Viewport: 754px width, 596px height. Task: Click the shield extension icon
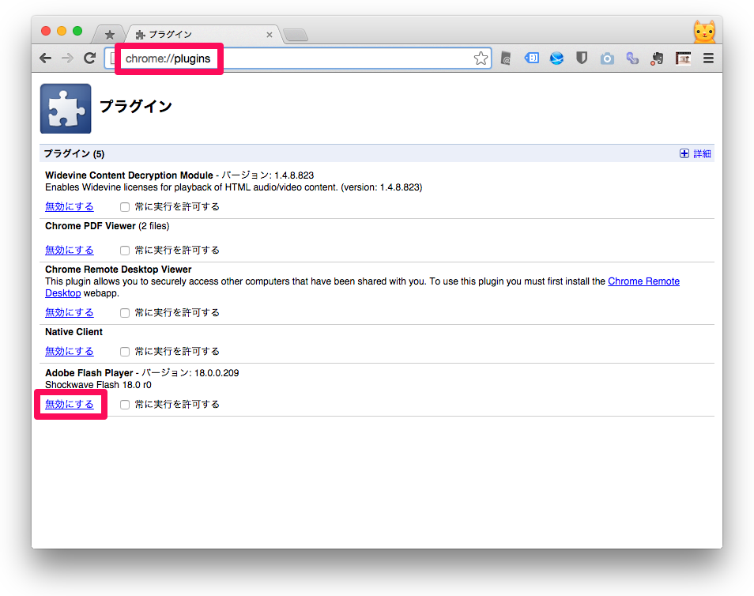point(582,58)
